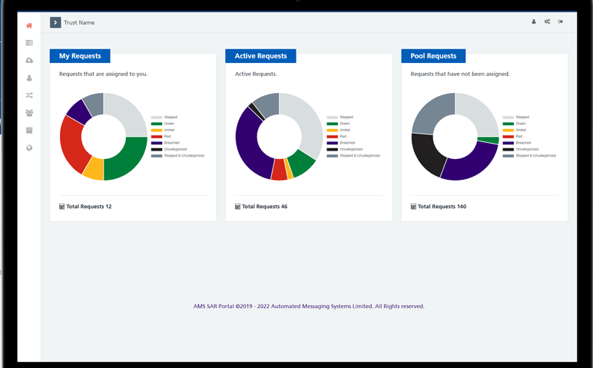
Task: Click the sign out icon in header
Action: (561, 22)
